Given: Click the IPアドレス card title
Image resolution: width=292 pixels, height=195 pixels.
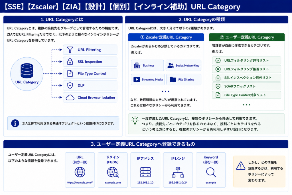Looking at the screenshot, I should (145, 158).
